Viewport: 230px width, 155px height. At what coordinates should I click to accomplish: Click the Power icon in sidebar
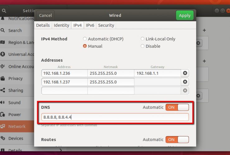click(3, 114)
